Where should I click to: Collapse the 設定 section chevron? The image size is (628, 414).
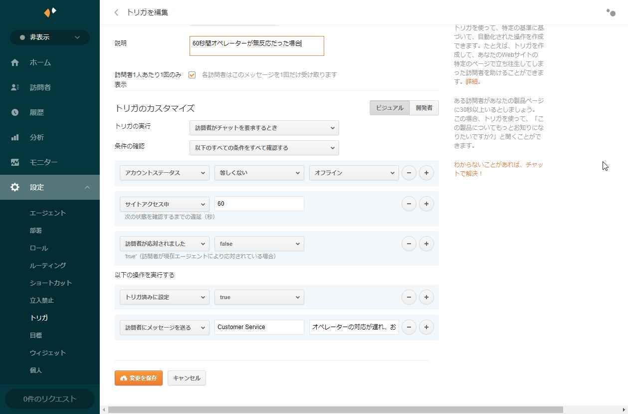[87, 187]
